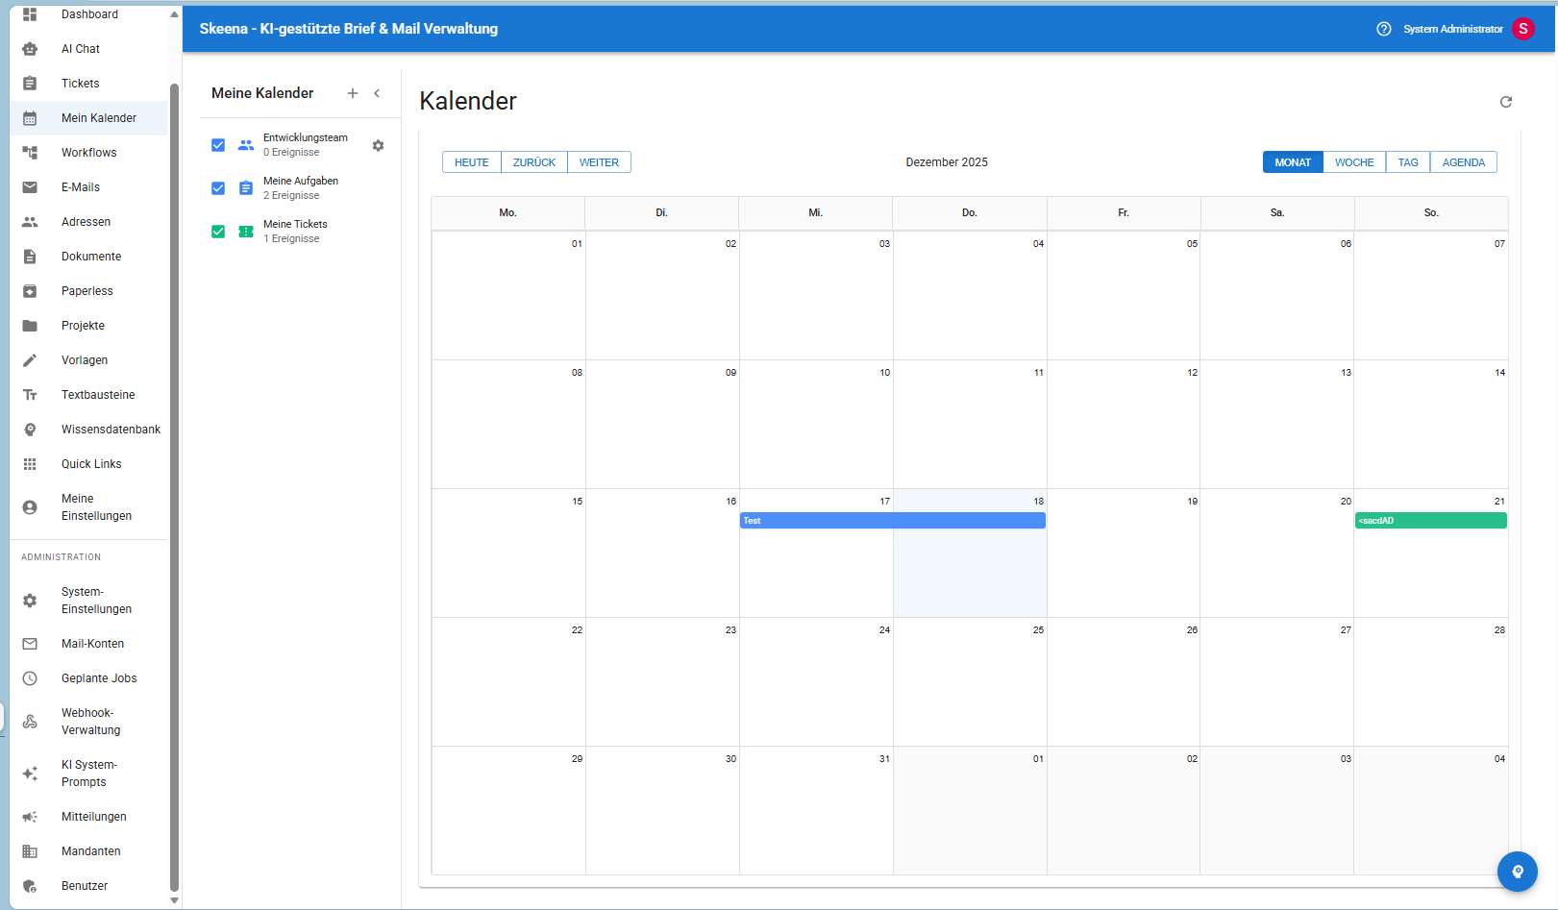
Task: Uncheck the Entwicklungsteam calendar
Action: click(218, 145)
